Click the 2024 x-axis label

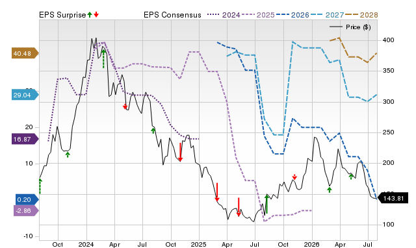click(x=86, y=244)
